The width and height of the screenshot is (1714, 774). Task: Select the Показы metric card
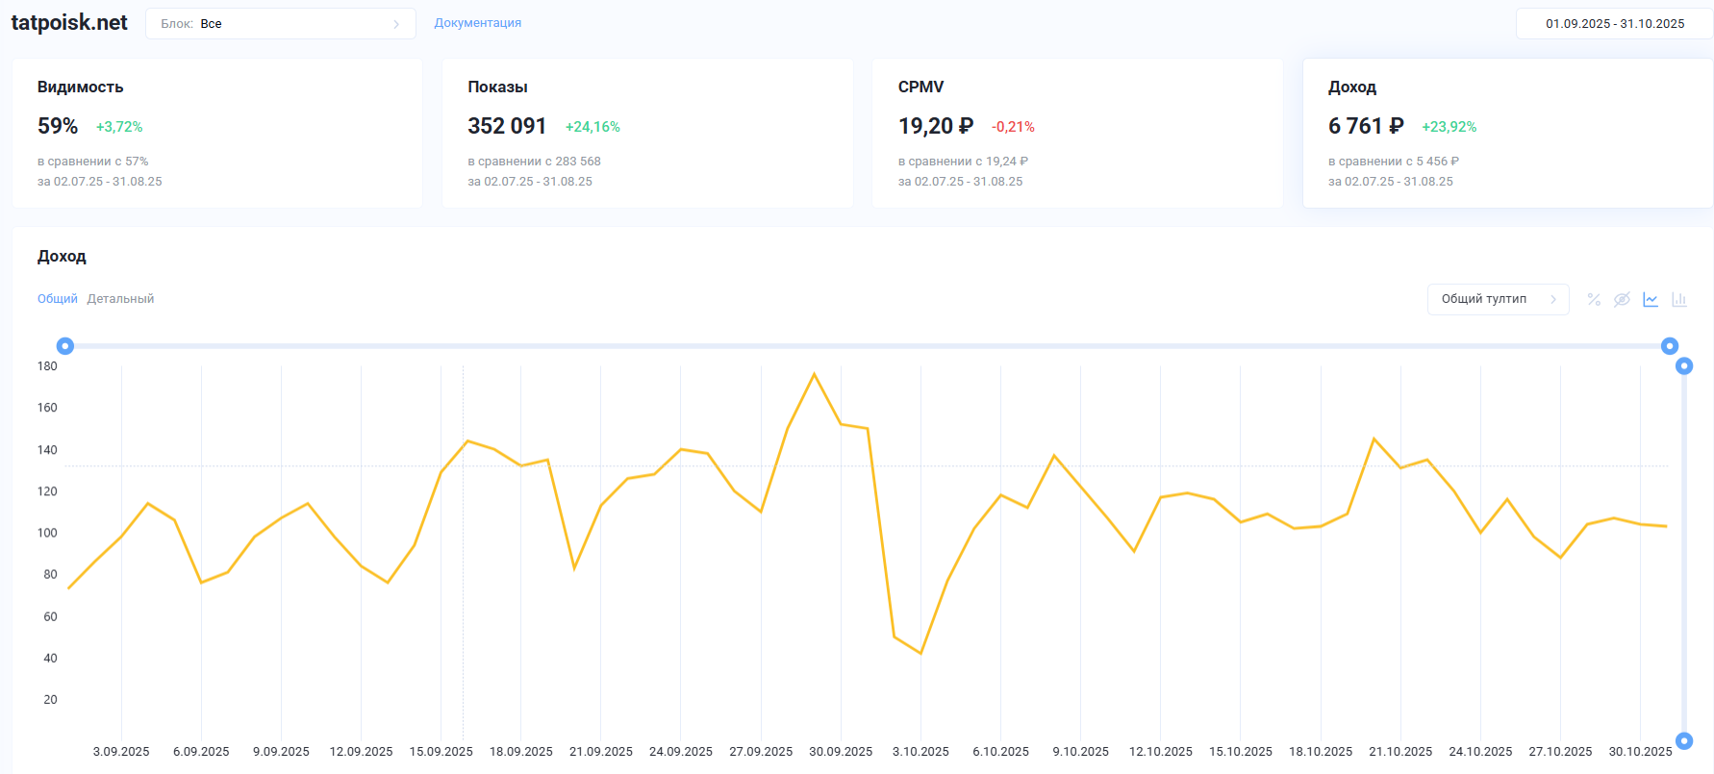[647, 134]
